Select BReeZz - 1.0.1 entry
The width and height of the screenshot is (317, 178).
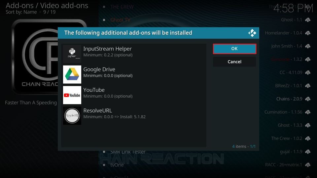289,86
